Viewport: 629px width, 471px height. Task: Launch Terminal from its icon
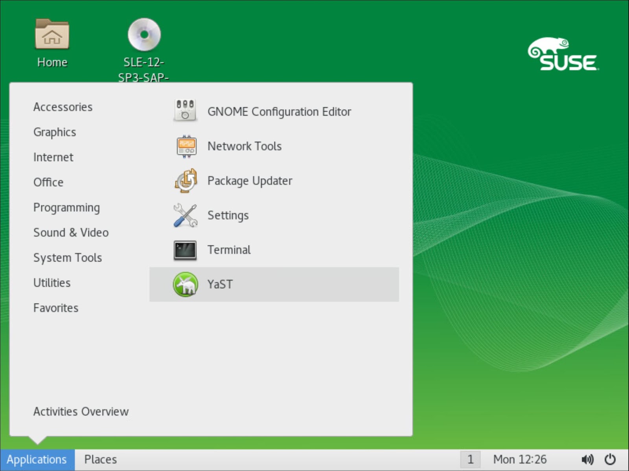click(x=185, y=250)
